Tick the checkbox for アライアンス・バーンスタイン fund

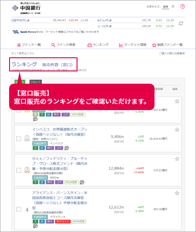[19, 209]
